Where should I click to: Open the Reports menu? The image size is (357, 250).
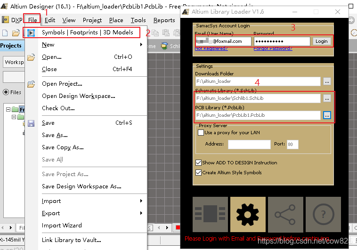pyautogui.click(x=164, y=20)
